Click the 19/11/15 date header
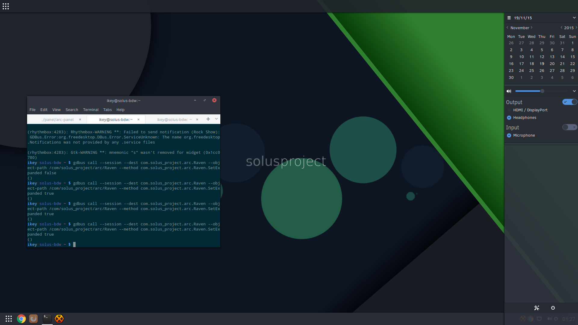578x325 pixels. pos(523,18)
